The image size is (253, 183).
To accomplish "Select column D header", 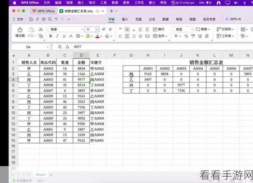I will point(81,56).
